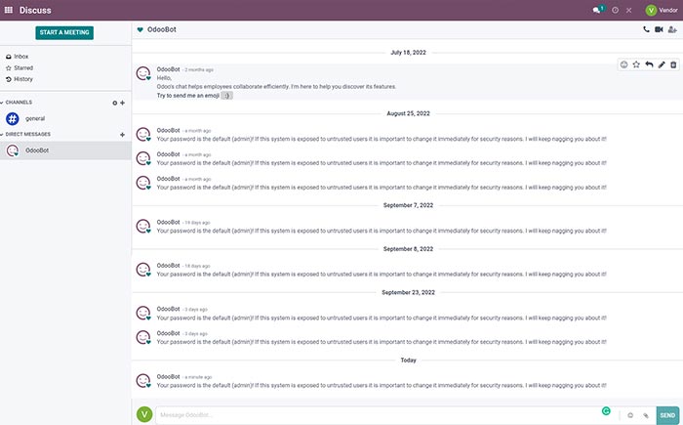The image size is (683, 425).
Task: Click the Grammarly icon in composer
Action: 606,410
